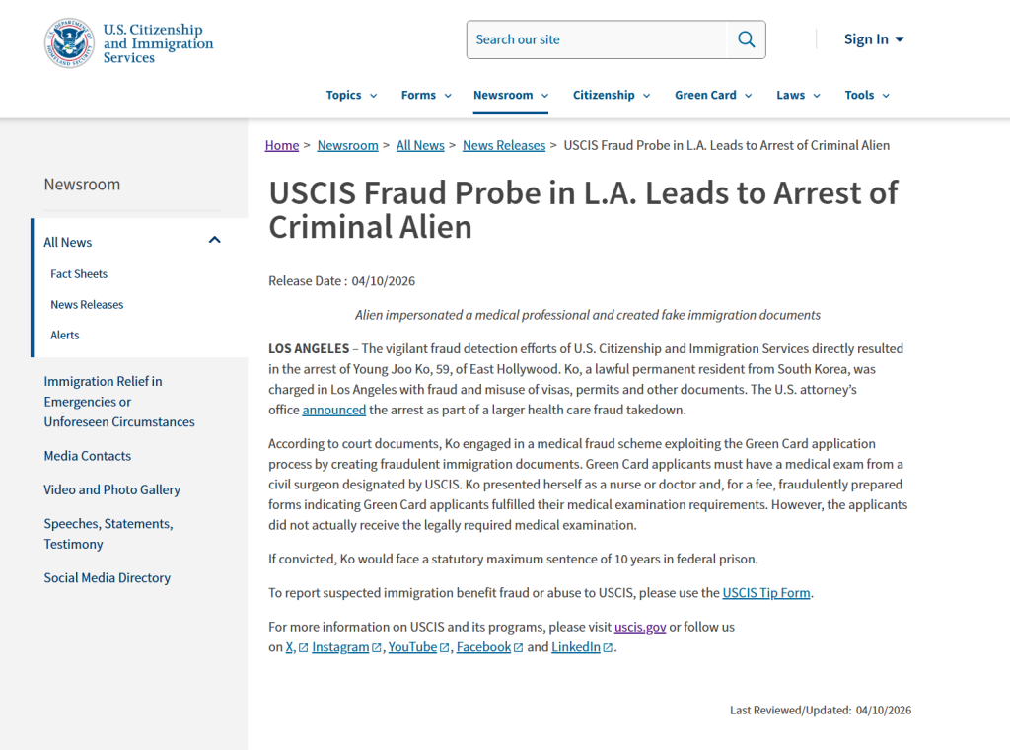Click the 'announced' link in the article

coord(333,410)
